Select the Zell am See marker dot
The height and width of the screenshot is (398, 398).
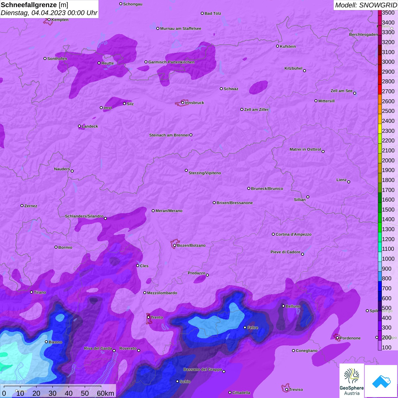tap(355, 93)
